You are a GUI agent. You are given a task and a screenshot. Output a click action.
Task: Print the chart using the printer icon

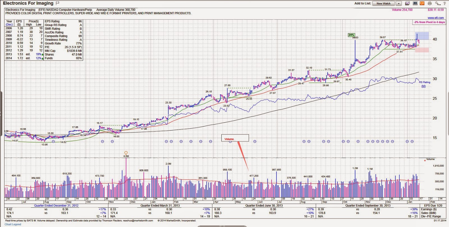[x=430, y=3]
